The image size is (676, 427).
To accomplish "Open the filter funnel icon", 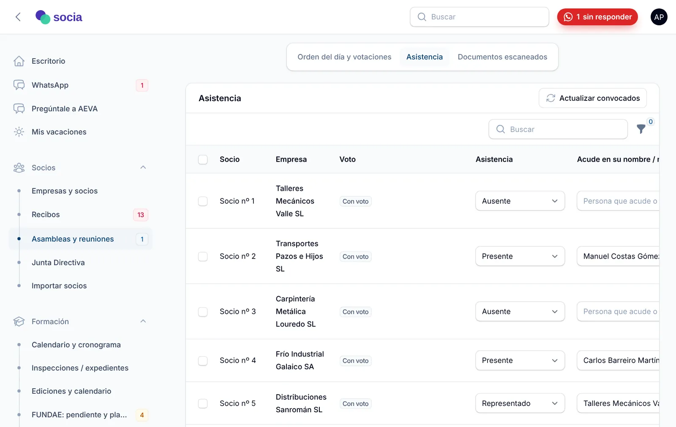I will (641, 129).
